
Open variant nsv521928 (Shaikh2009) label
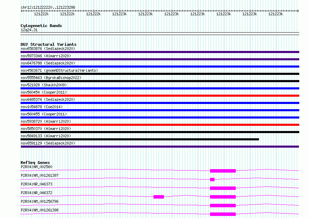coord(44,85)
